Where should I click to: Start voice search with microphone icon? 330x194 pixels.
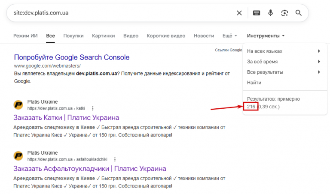coord(270,13)
